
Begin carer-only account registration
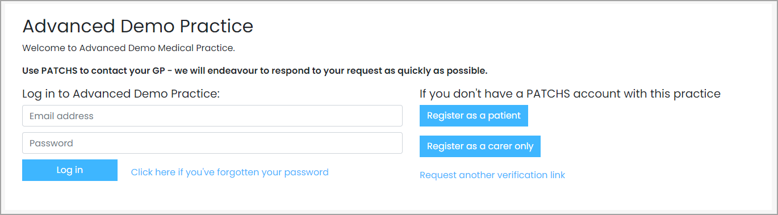tap(480, 146)
